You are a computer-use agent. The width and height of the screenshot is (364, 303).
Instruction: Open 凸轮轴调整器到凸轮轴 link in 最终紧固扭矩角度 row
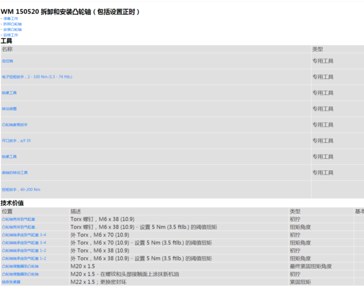click(20, 266)
